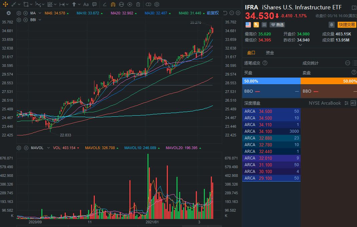Open rectangle tool options dropdown arrow
This screenshot has height=227, width=357.
(31, 4)
